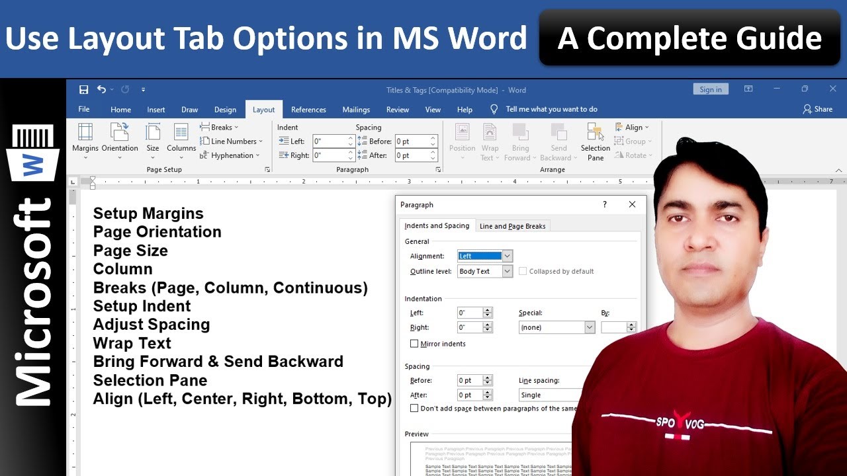Close the Paragraph dialog
The width and height of the screenshot is (847, 476).
pyautogui.click(x=632, y=205)
